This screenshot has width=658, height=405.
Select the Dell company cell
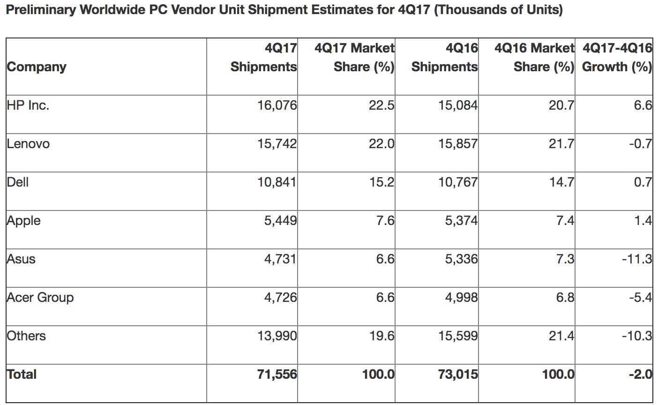click(18, 182)
